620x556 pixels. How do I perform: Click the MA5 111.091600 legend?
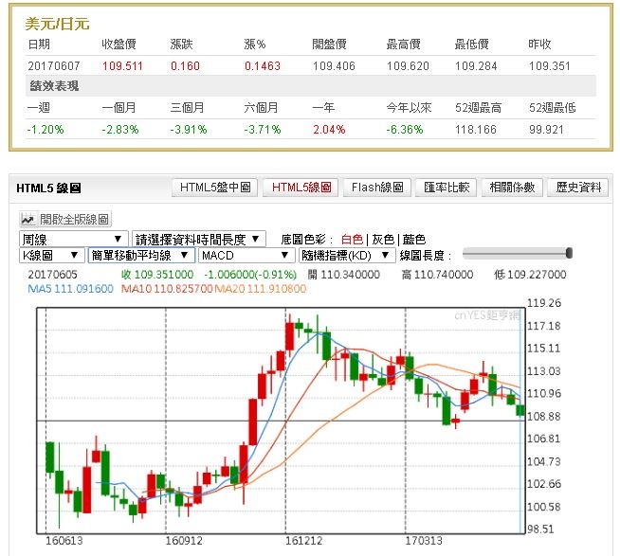click(71, 289)
